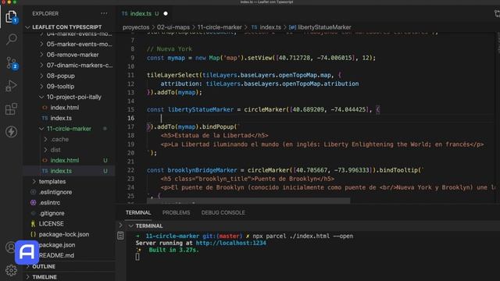The image size is (500, 281).
Task: Click the chevron arrow left of terminal group
Action: (x=120, y=225)
